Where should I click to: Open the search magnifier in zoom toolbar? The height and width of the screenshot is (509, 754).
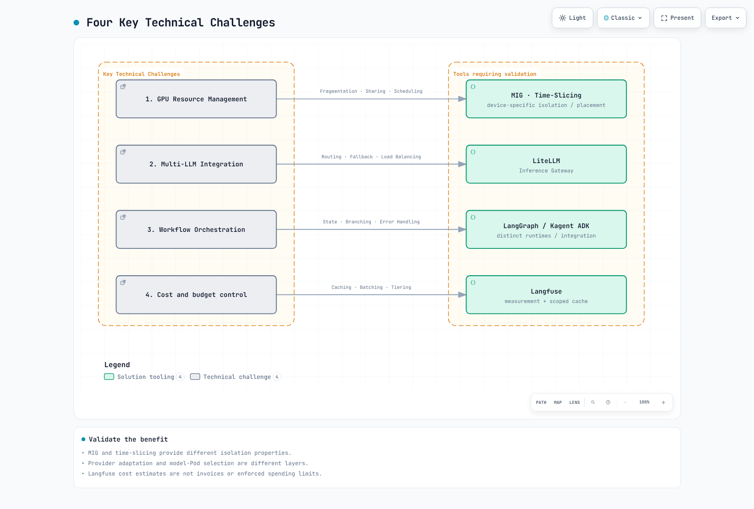(593, 402)
